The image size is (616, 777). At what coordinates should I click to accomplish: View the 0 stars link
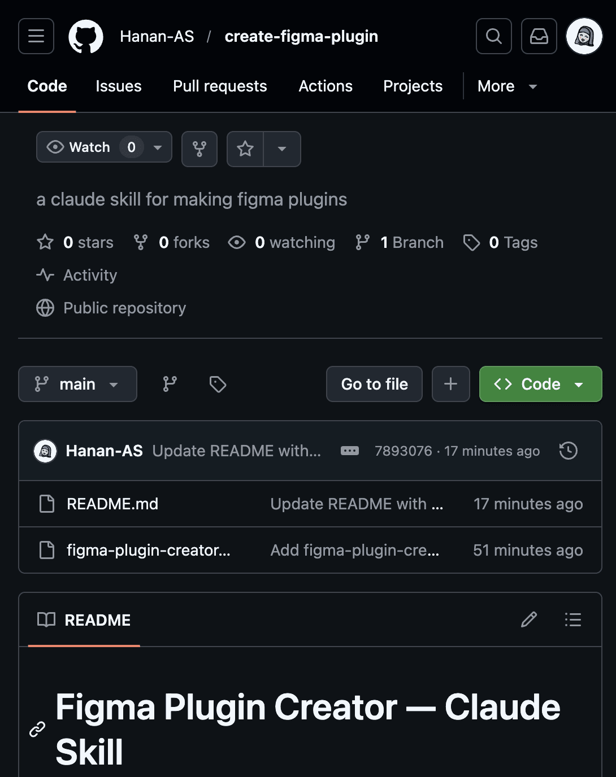(75, 243)
